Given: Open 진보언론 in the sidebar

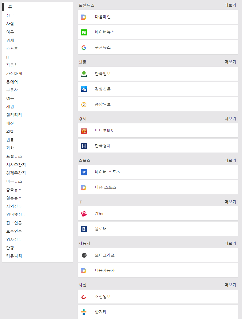Looking at the screenshot, I should point(14,223).
